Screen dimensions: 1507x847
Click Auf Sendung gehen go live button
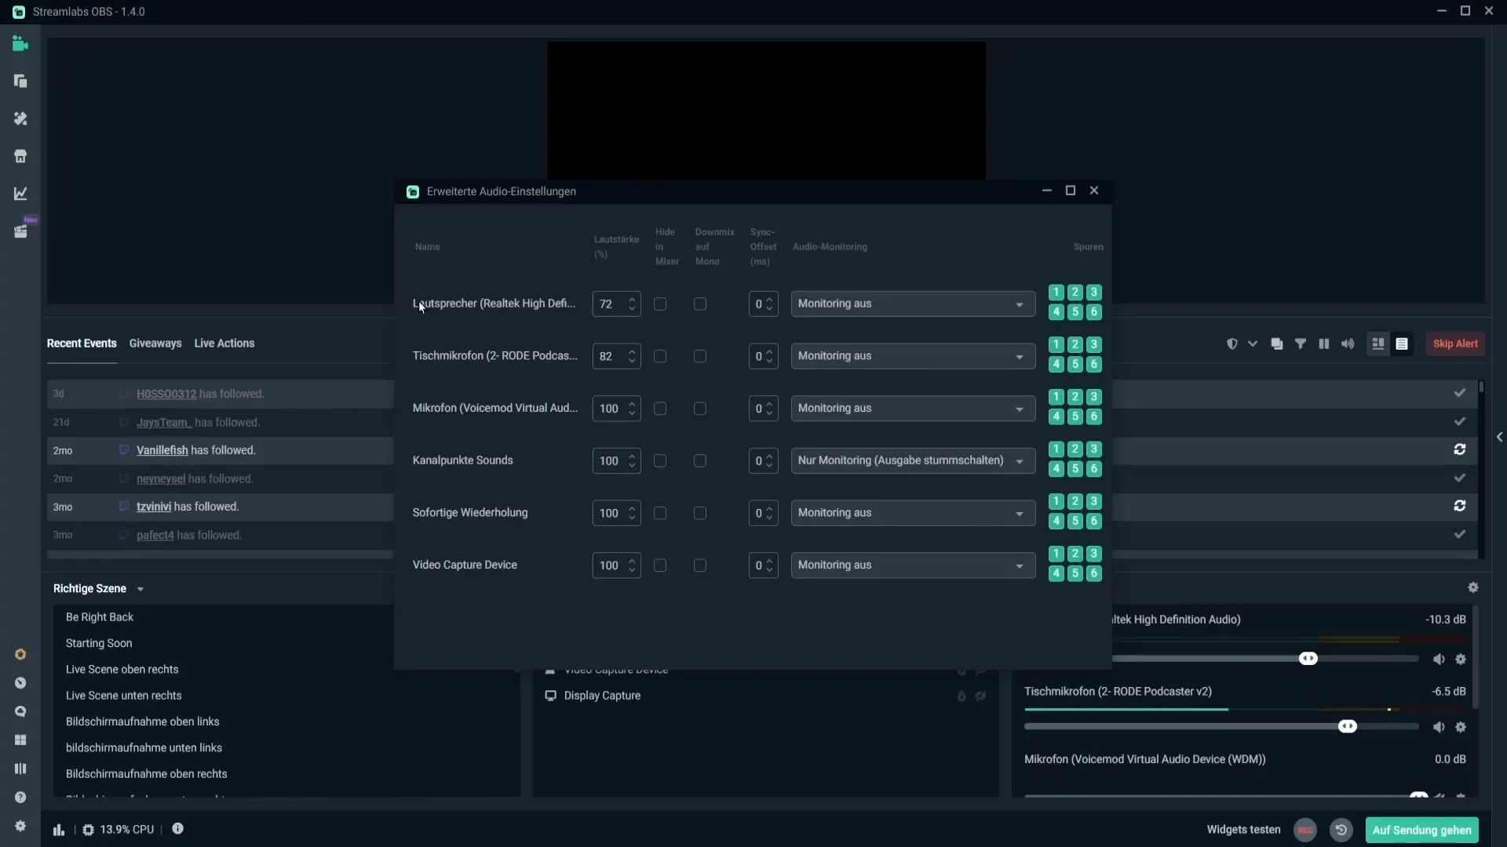1422,830
